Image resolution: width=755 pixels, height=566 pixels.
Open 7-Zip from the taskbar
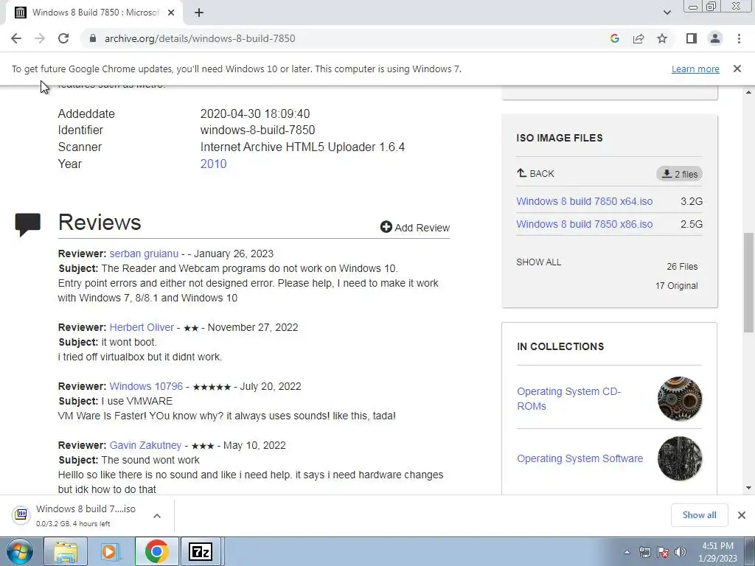(x=201, y=551)
